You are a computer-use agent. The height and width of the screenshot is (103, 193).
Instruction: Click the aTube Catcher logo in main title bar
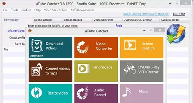(4, 4)
